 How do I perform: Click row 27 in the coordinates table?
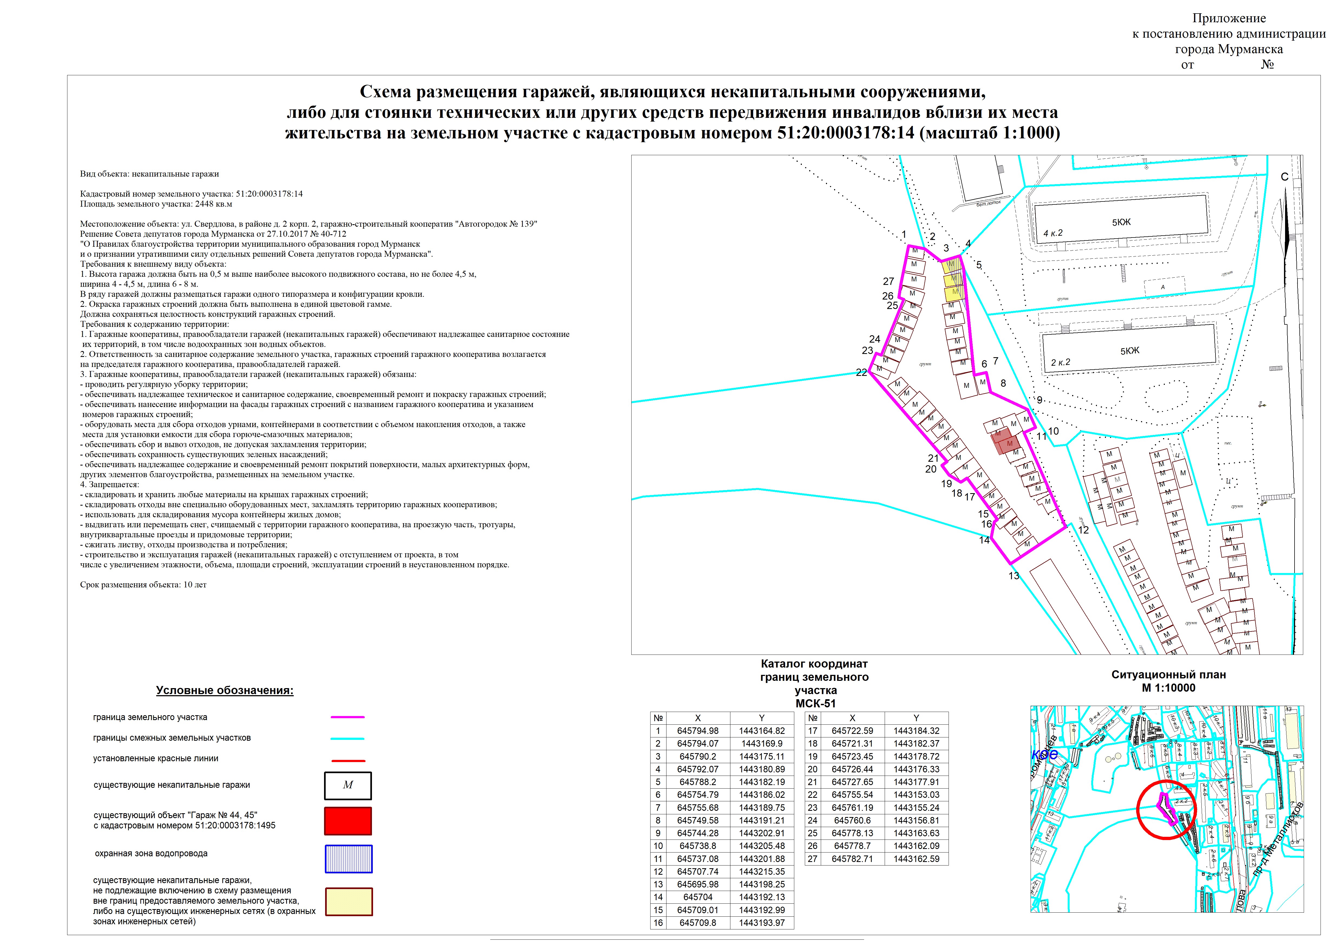pos(876,859)
